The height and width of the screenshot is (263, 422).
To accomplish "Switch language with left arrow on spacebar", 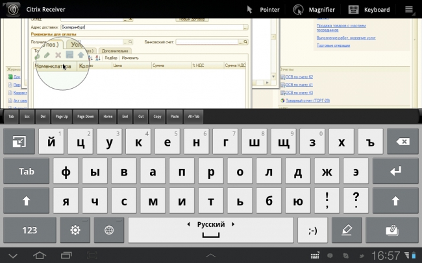I will (x=188, y=224).
